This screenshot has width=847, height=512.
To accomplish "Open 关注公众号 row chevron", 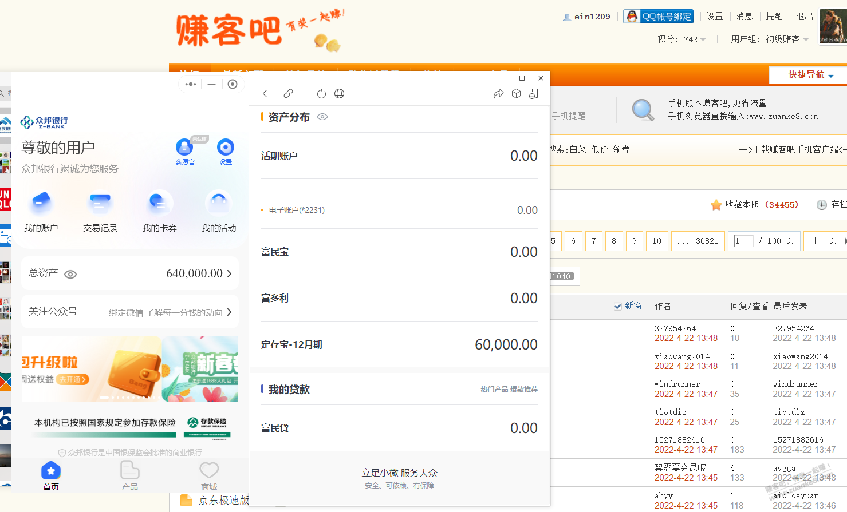I will (x=229, y=312).
